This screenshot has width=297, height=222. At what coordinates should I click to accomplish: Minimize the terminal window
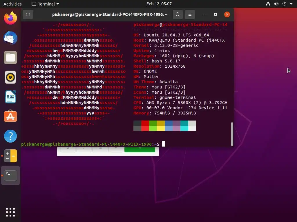point(204,14)
